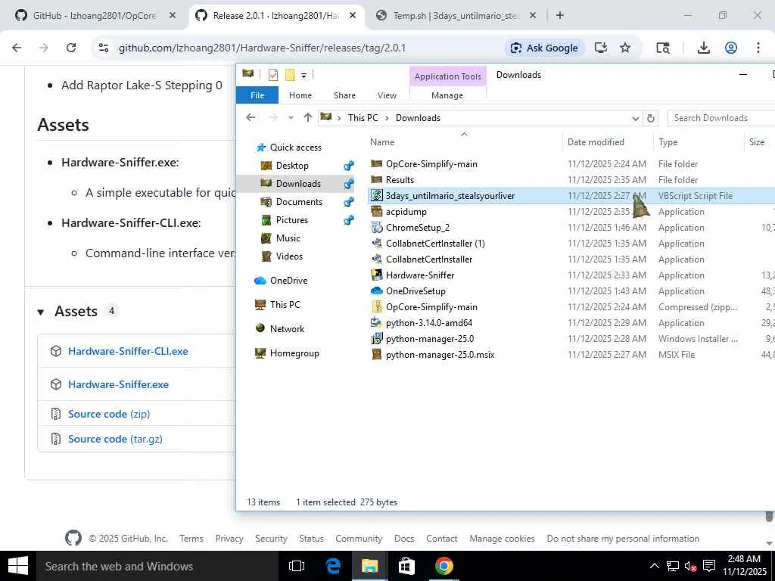Open Chrome three-dot menu

[758, 48]
